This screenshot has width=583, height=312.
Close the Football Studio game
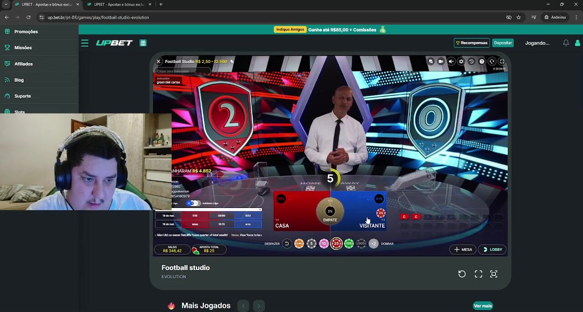tap(159, 61)
